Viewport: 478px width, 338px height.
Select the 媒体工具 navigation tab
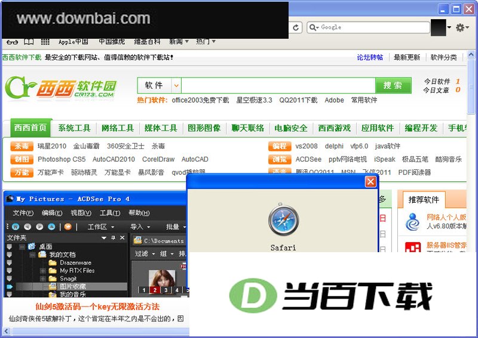pyautogui.click(x=161, y=128)
